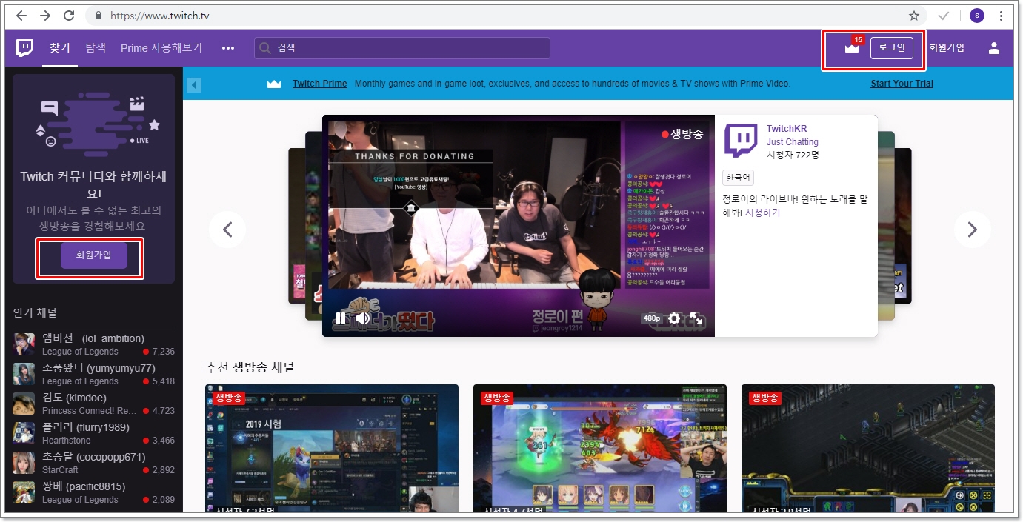Focus the 검색 search field
The height and width of the screenshot is (522, 1023).
pyautogui.click(x=402, y=48)
